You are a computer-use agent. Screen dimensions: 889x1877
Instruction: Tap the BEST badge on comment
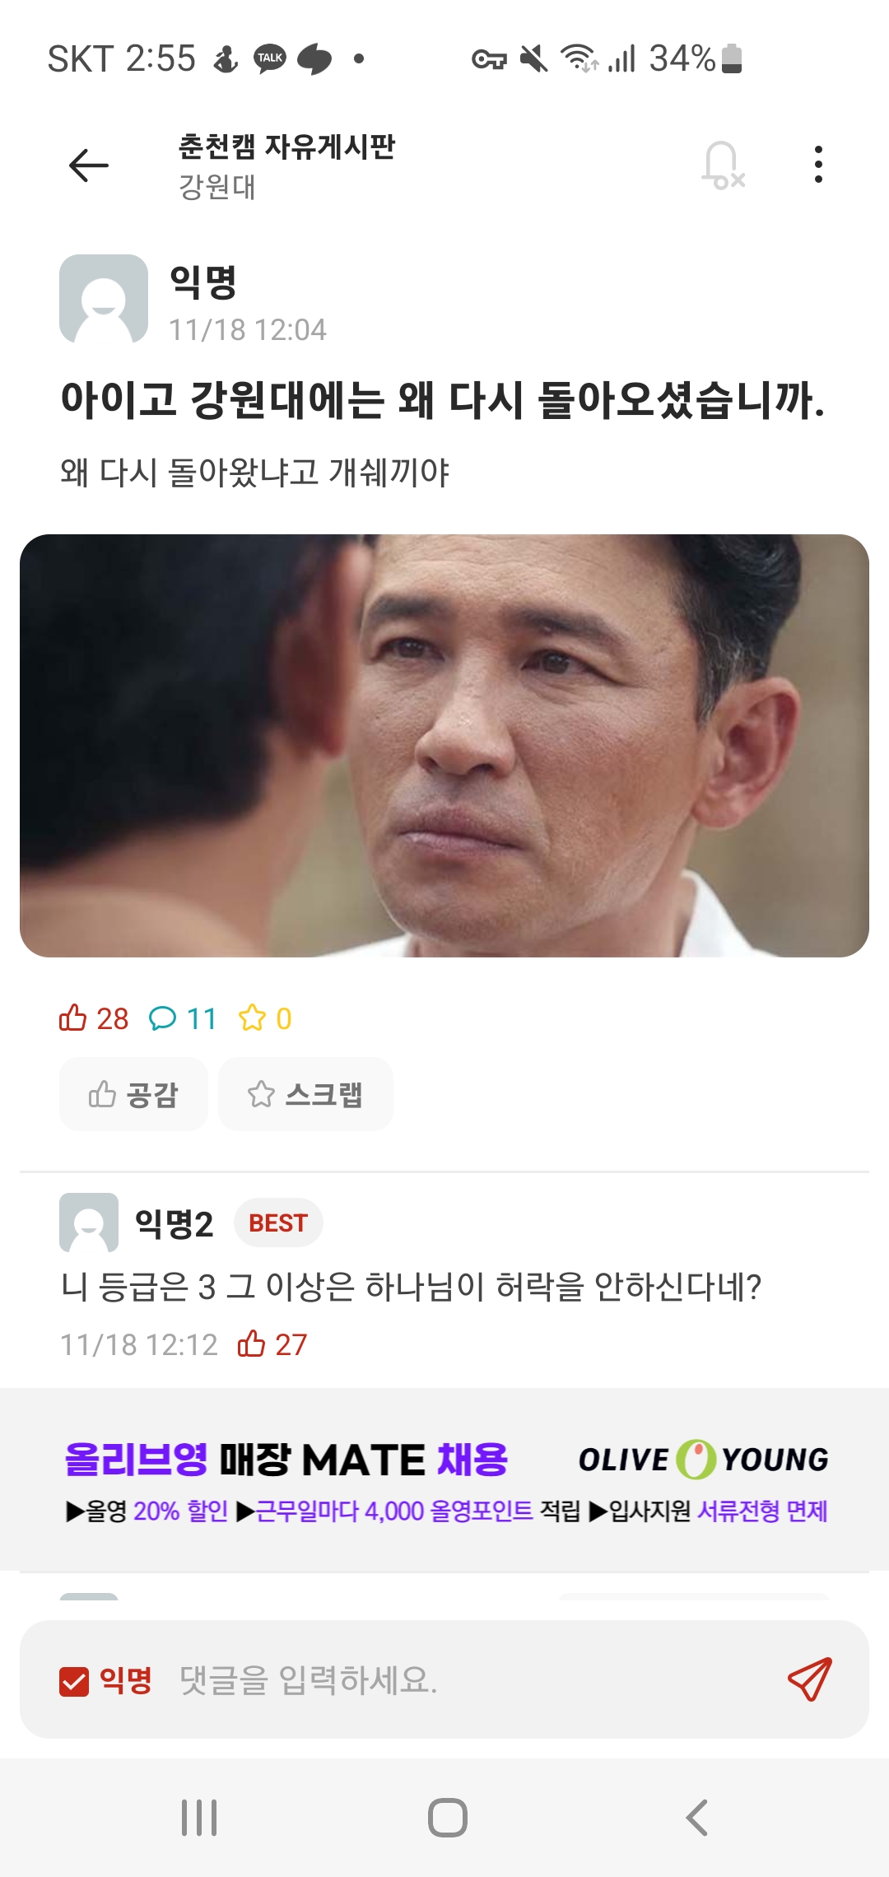pos(278,1223)
